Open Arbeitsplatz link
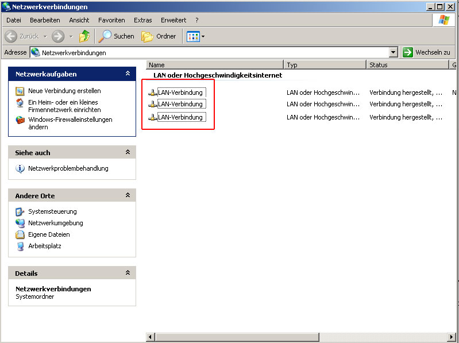Screen dimensions: 459x343 point(44,246)
